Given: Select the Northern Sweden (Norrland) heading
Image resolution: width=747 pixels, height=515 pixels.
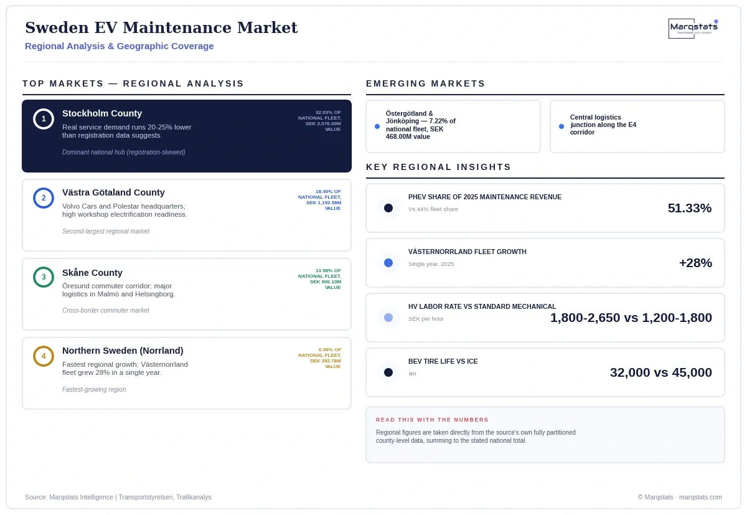Looking at the screenshot, I should [123, 351].
